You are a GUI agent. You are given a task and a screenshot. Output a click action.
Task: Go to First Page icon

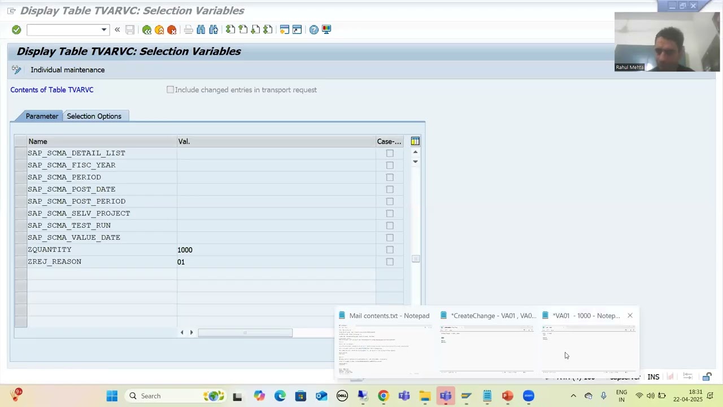[230, 29]
